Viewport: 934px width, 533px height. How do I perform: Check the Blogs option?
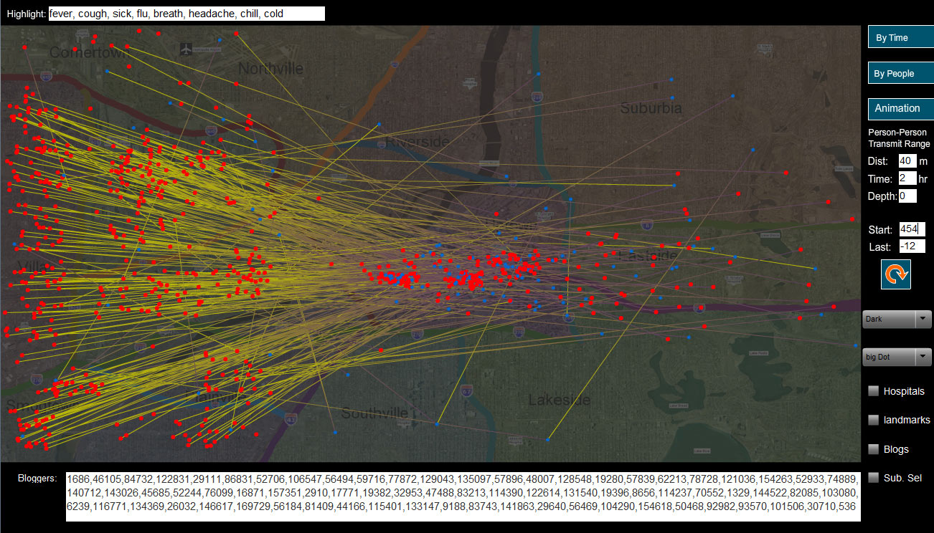click(874, 449)
